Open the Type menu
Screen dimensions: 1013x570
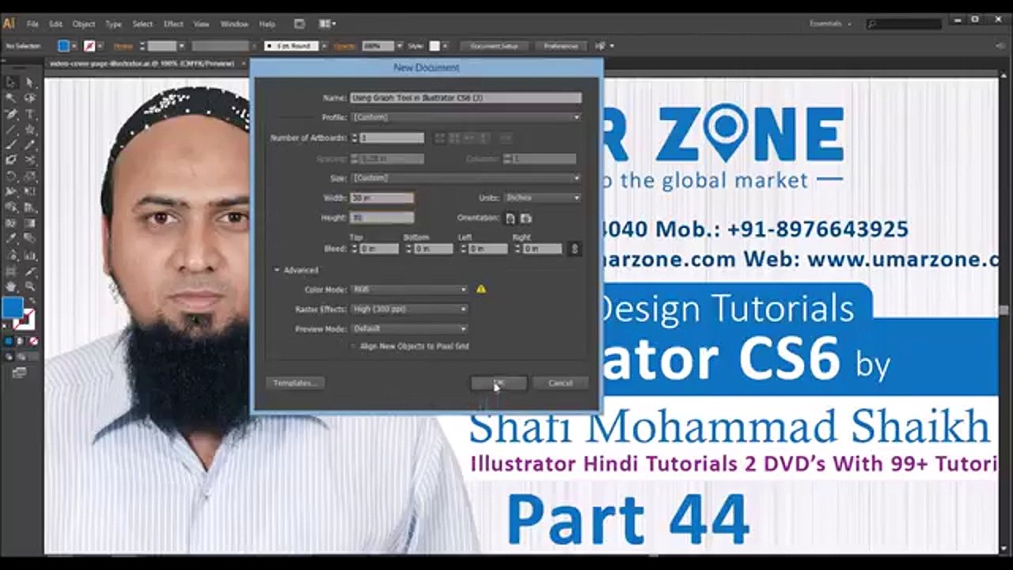(113, 24)
